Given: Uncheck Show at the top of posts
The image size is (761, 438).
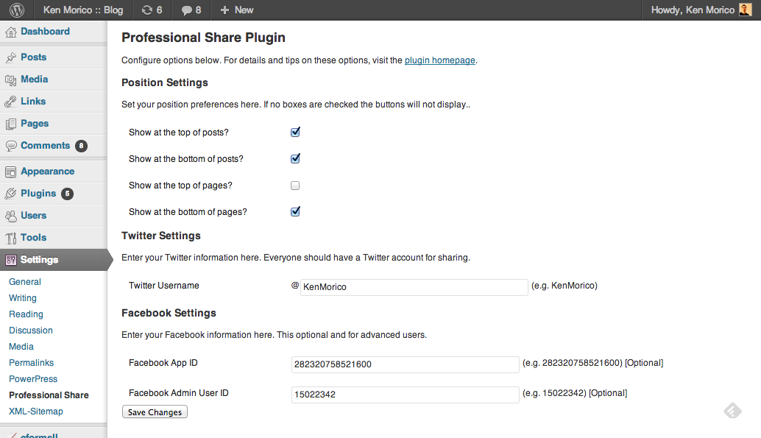Looking at the screenshot, I should coord(295,132).
